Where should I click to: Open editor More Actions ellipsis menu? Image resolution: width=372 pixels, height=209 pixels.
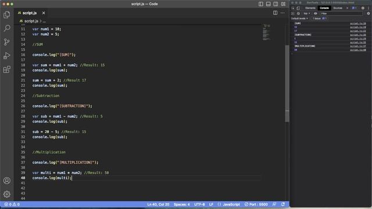[x=282, y=13]
